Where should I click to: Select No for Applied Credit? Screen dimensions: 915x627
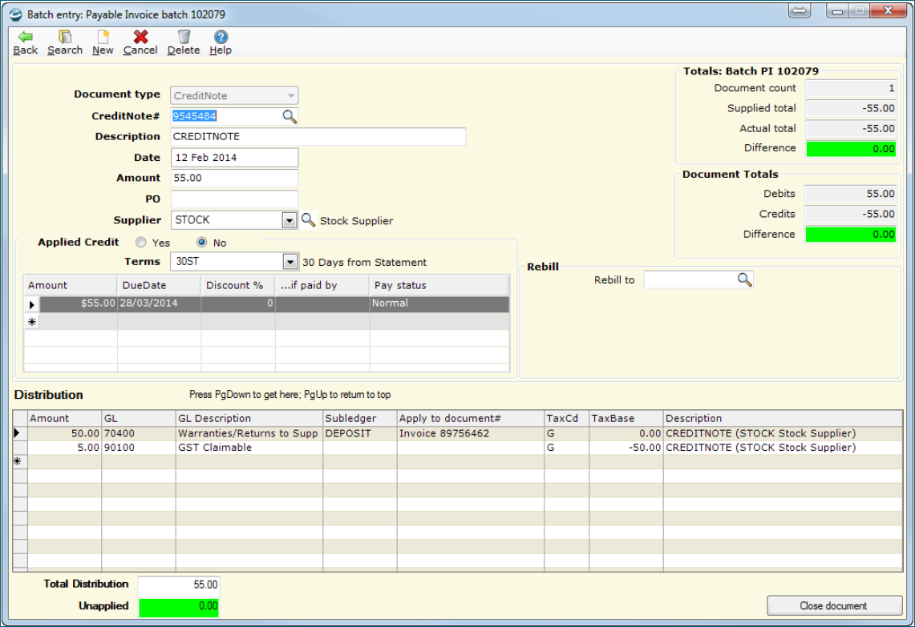click(x=202, y=242)
